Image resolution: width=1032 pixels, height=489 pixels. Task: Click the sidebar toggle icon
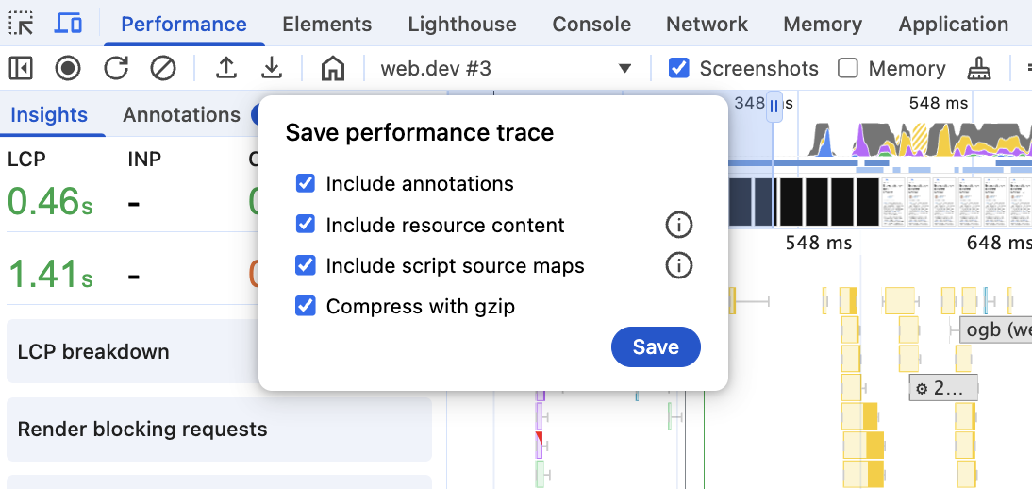tap(21, 68)
